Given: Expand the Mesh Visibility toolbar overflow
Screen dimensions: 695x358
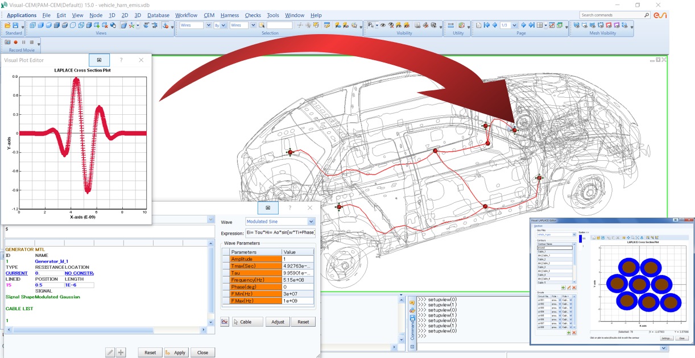Looking at the screenshot, I should click(631, 26).
